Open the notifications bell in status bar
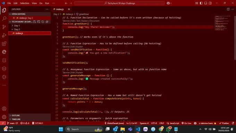The height and width of the screenshot is (133, 236). click(233, 123)
